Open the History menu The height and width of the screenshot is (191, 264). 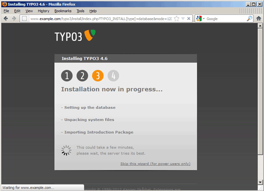tap(43, 11)
